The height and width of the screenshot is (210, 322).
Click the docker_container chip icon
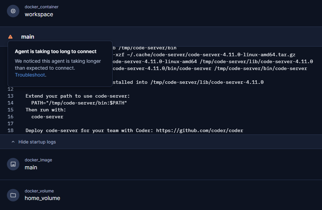click(13, 11)
